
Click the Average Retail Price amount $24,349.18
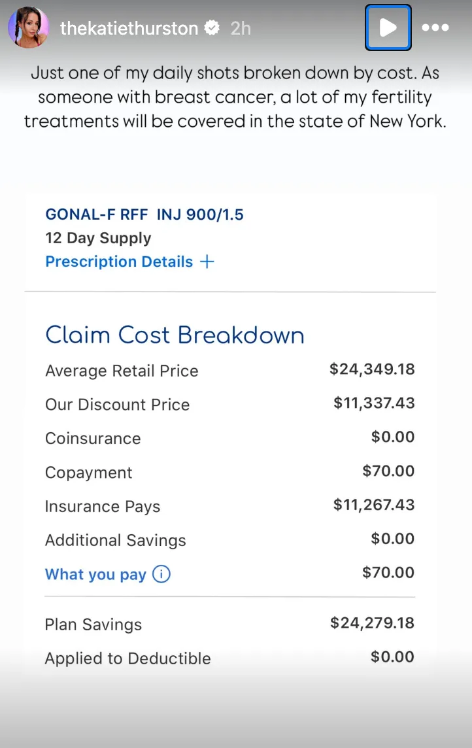[372, 369]
